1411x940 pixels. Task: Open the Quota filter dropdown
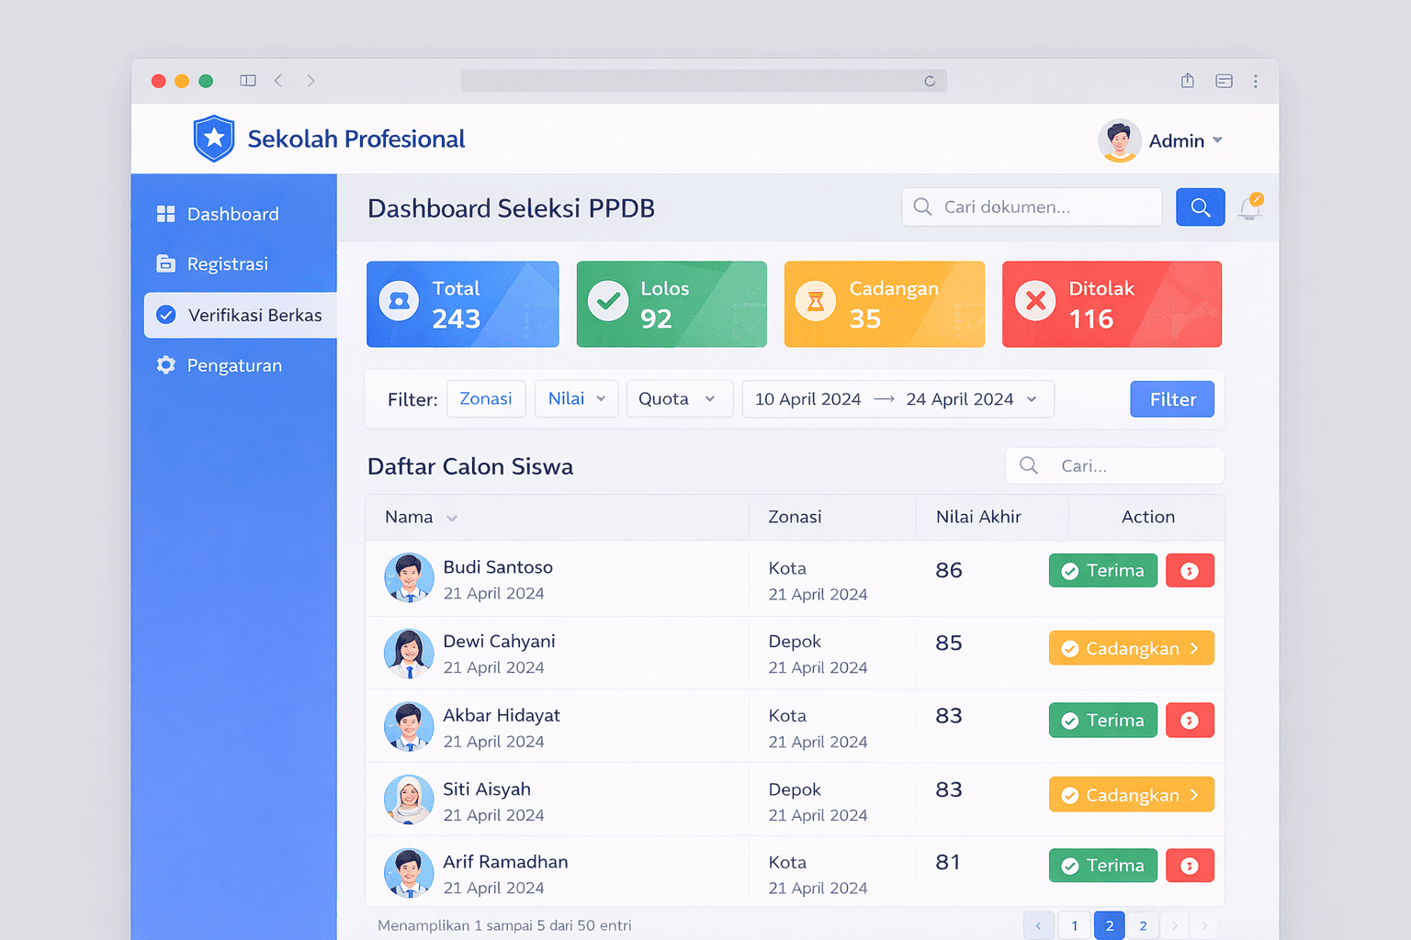click(678, 398)
